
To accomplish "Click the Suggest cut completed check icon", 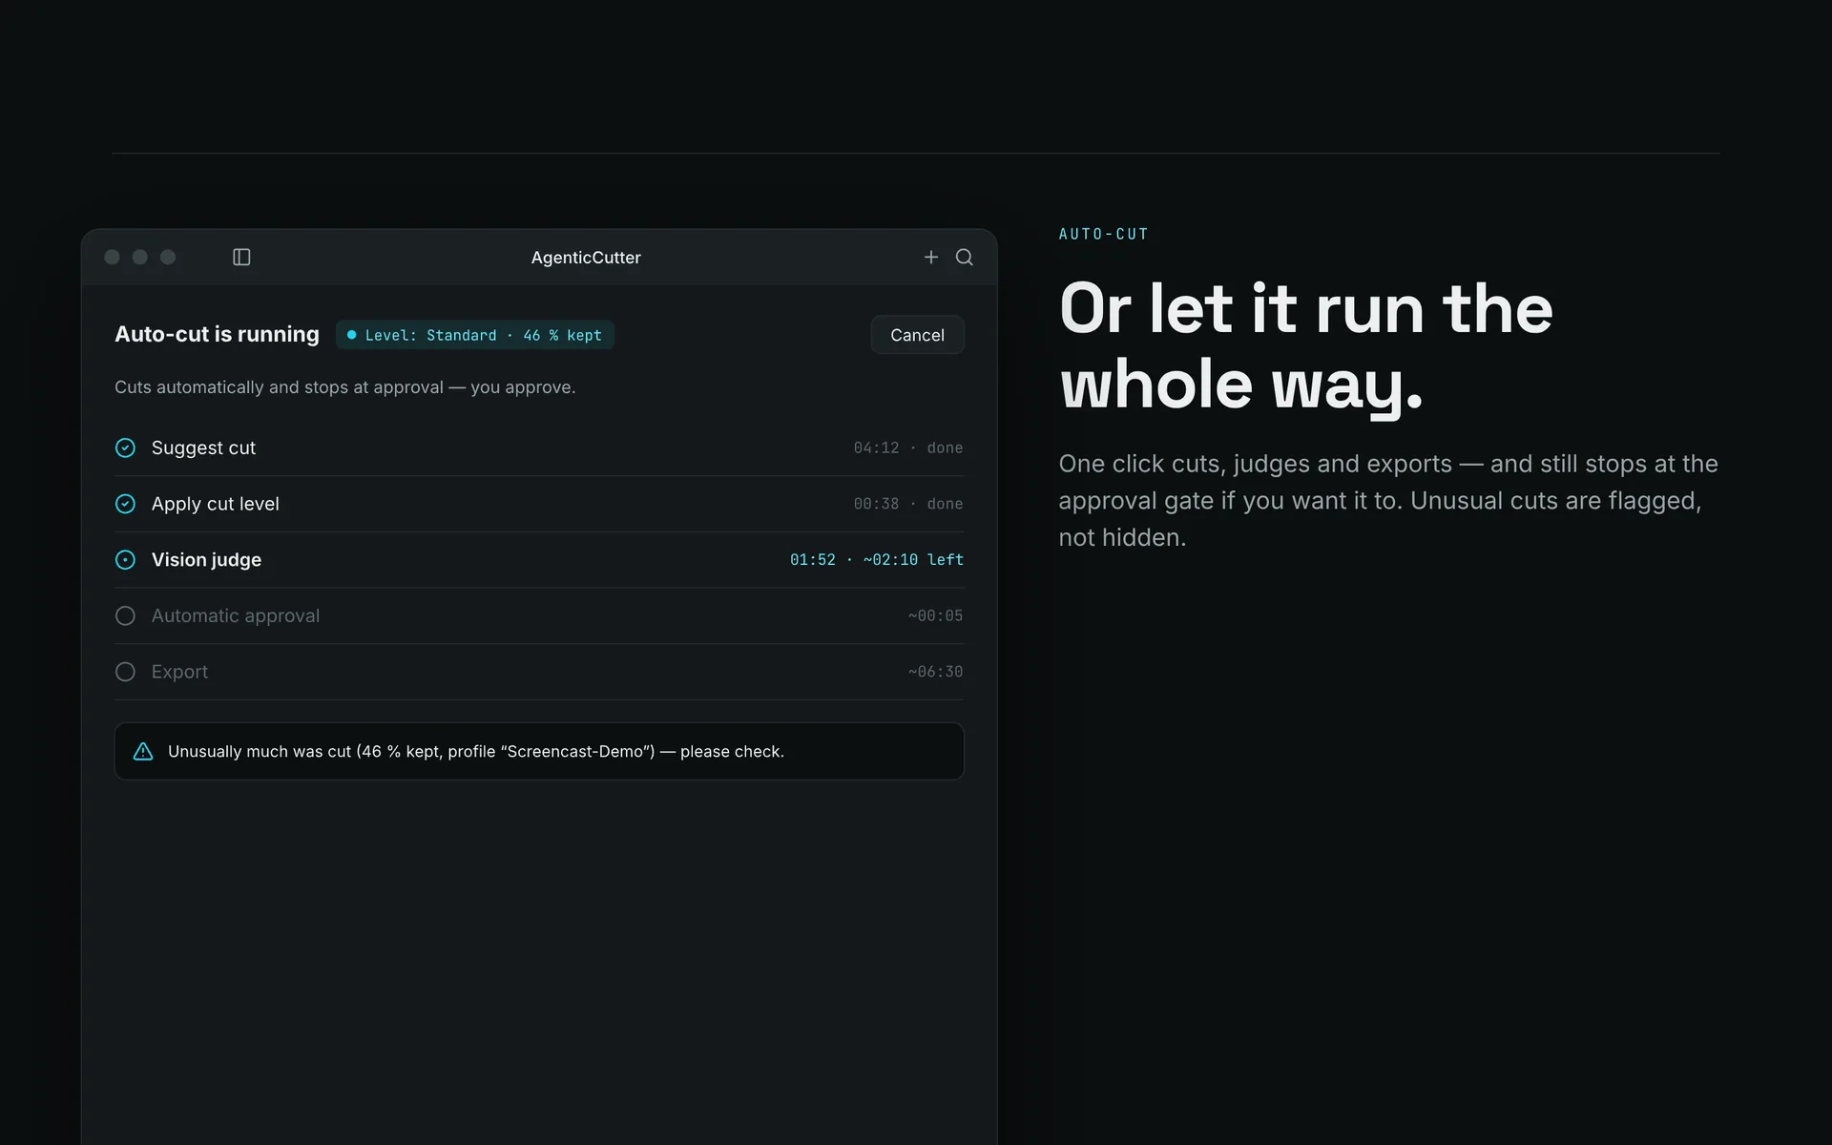I will click(125, 448).
